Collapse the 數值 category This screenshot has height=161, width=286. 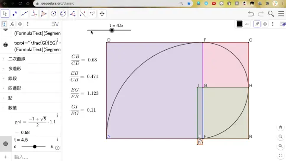click(3, 108)
